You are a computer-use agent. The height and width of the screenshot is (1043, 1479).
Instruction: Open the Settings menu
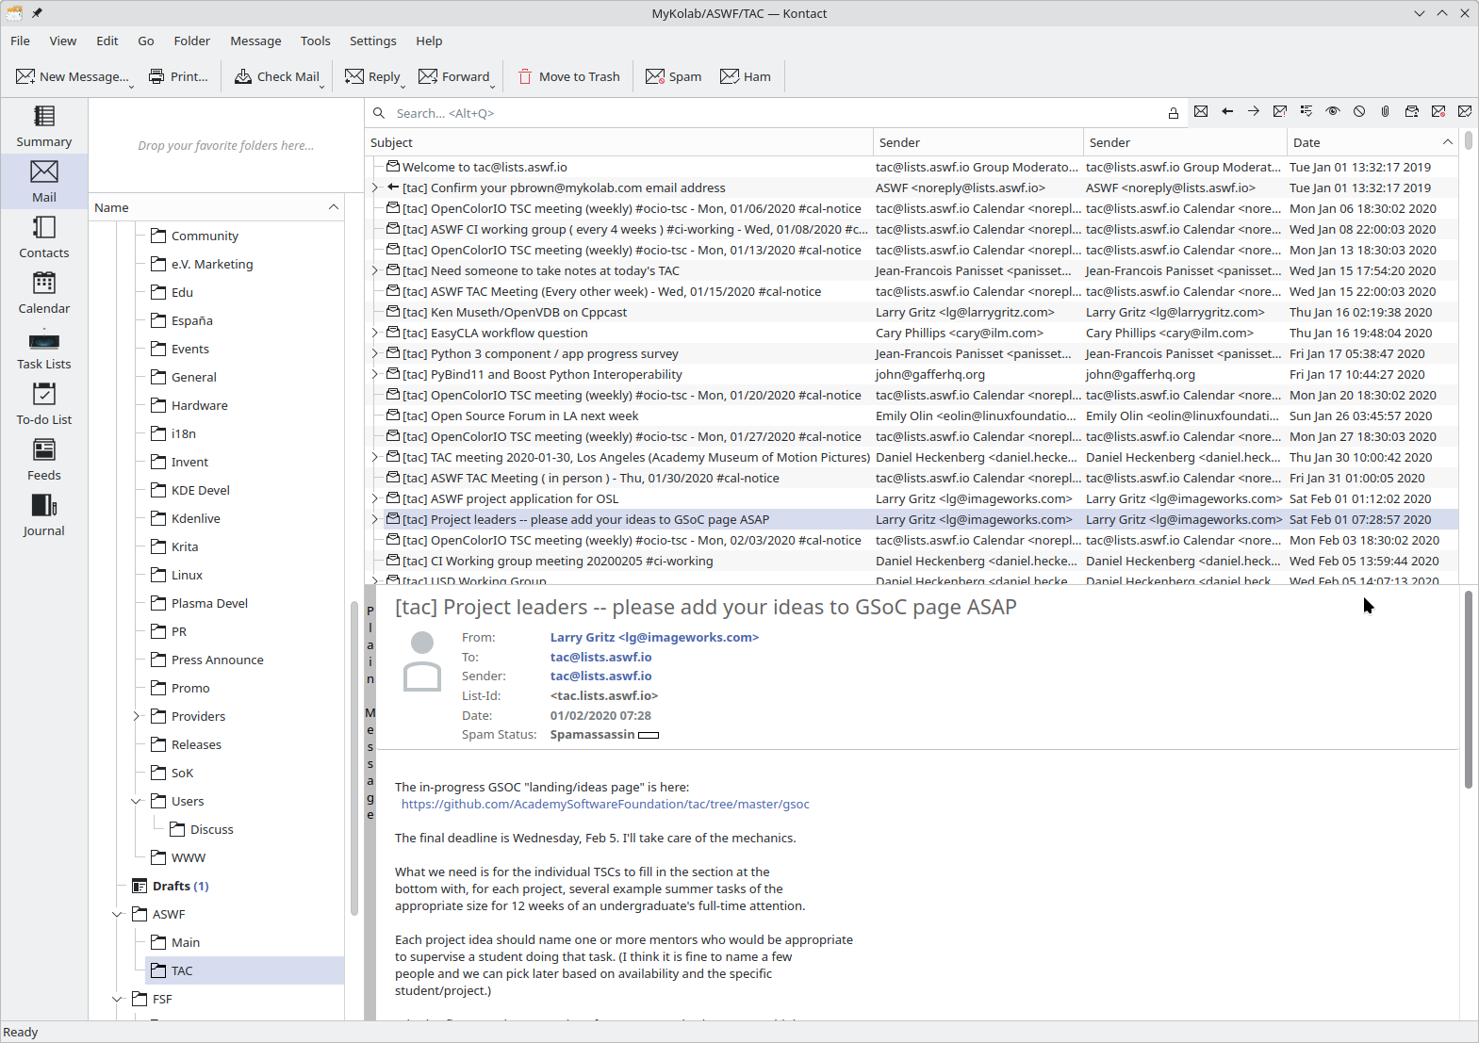click(372, 41)
